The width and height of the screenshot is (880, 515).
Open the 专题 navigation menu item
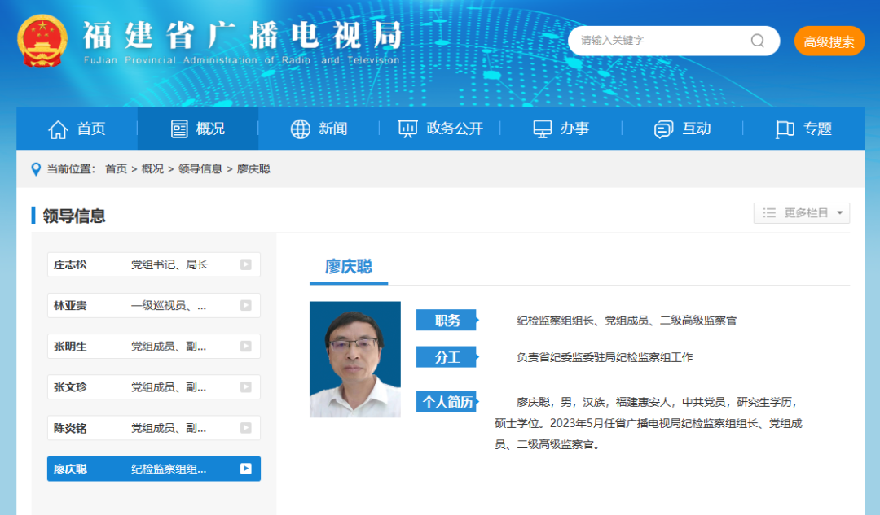(803, 129)
